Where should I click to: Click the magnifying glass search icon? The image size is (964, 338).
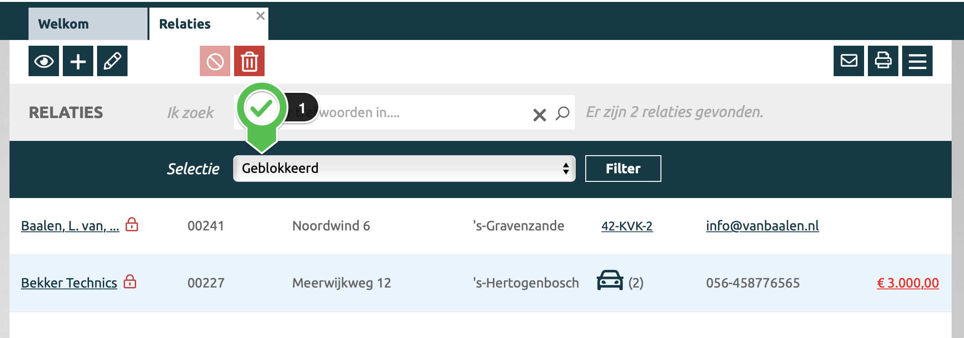pos(562,113)
